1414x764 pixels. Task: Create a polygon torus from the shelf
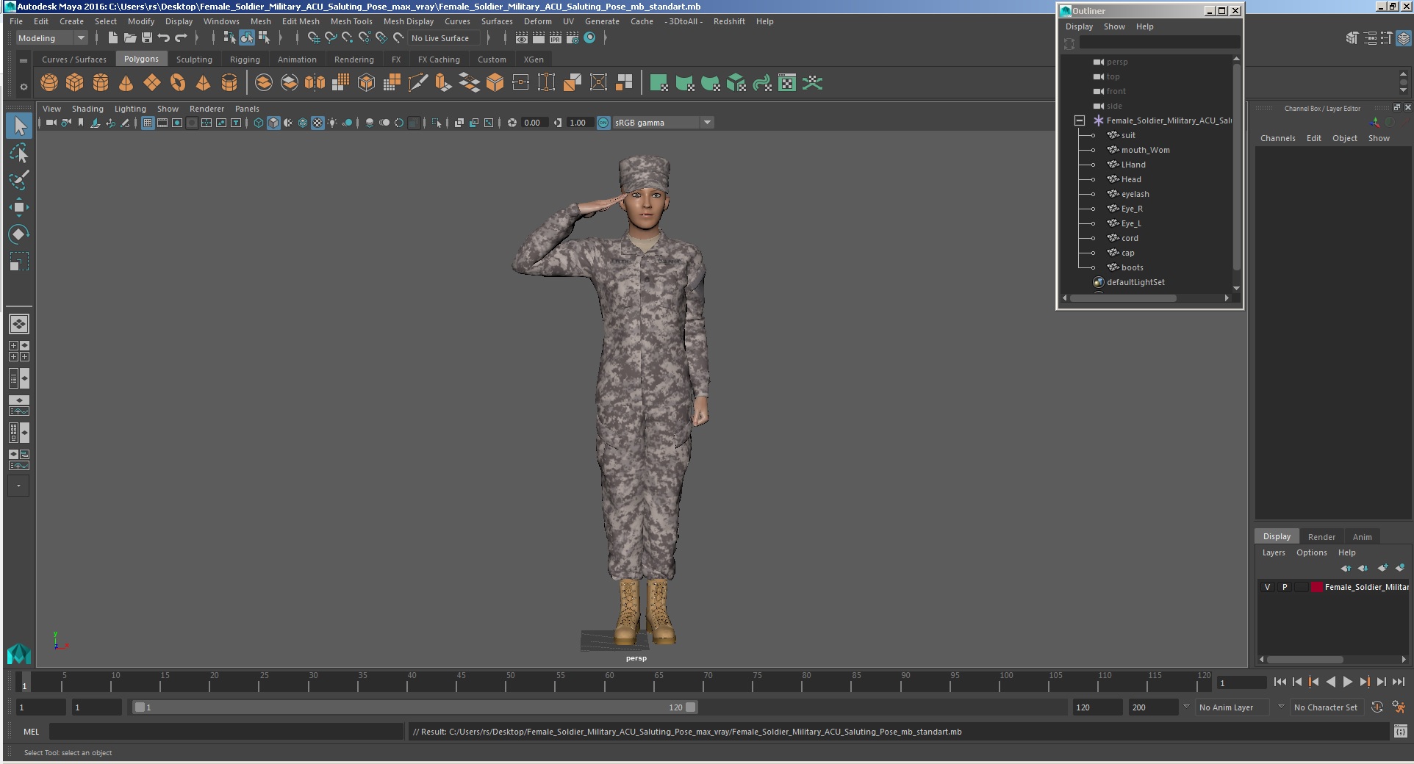coord(178,83)
